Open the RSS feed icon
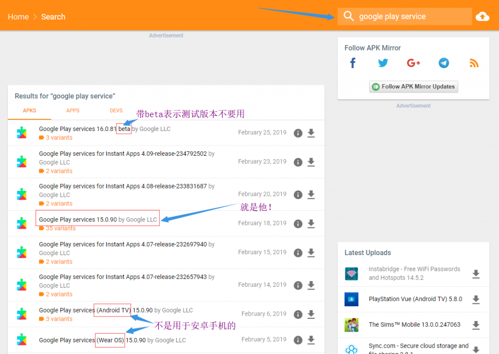Screen dimensions: 499x354 (x=474, y=63)
